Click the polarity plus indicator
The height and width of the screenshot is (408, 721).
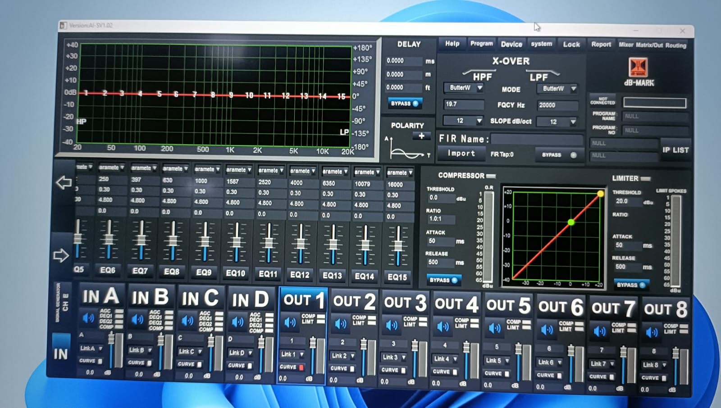421,136
